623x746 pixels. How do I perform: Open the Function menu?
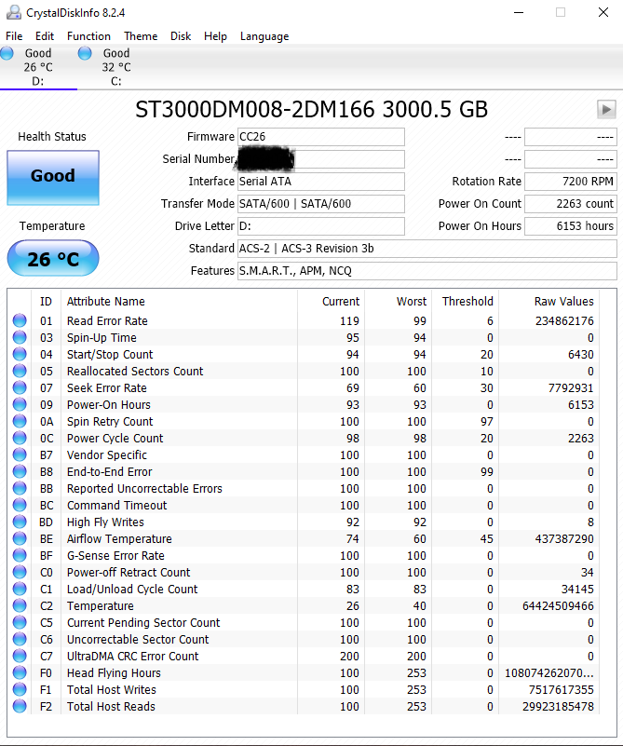coord(88,36)
